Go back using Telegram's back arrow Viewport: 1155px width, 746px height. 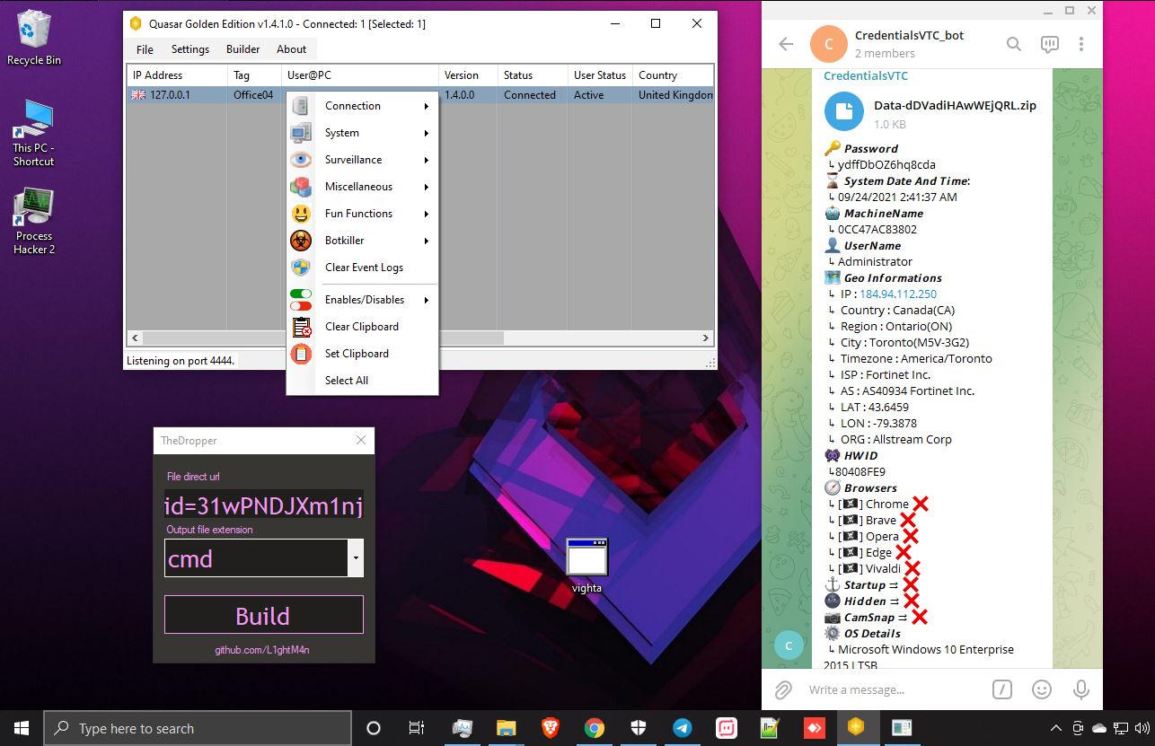[x=786, y=44]
